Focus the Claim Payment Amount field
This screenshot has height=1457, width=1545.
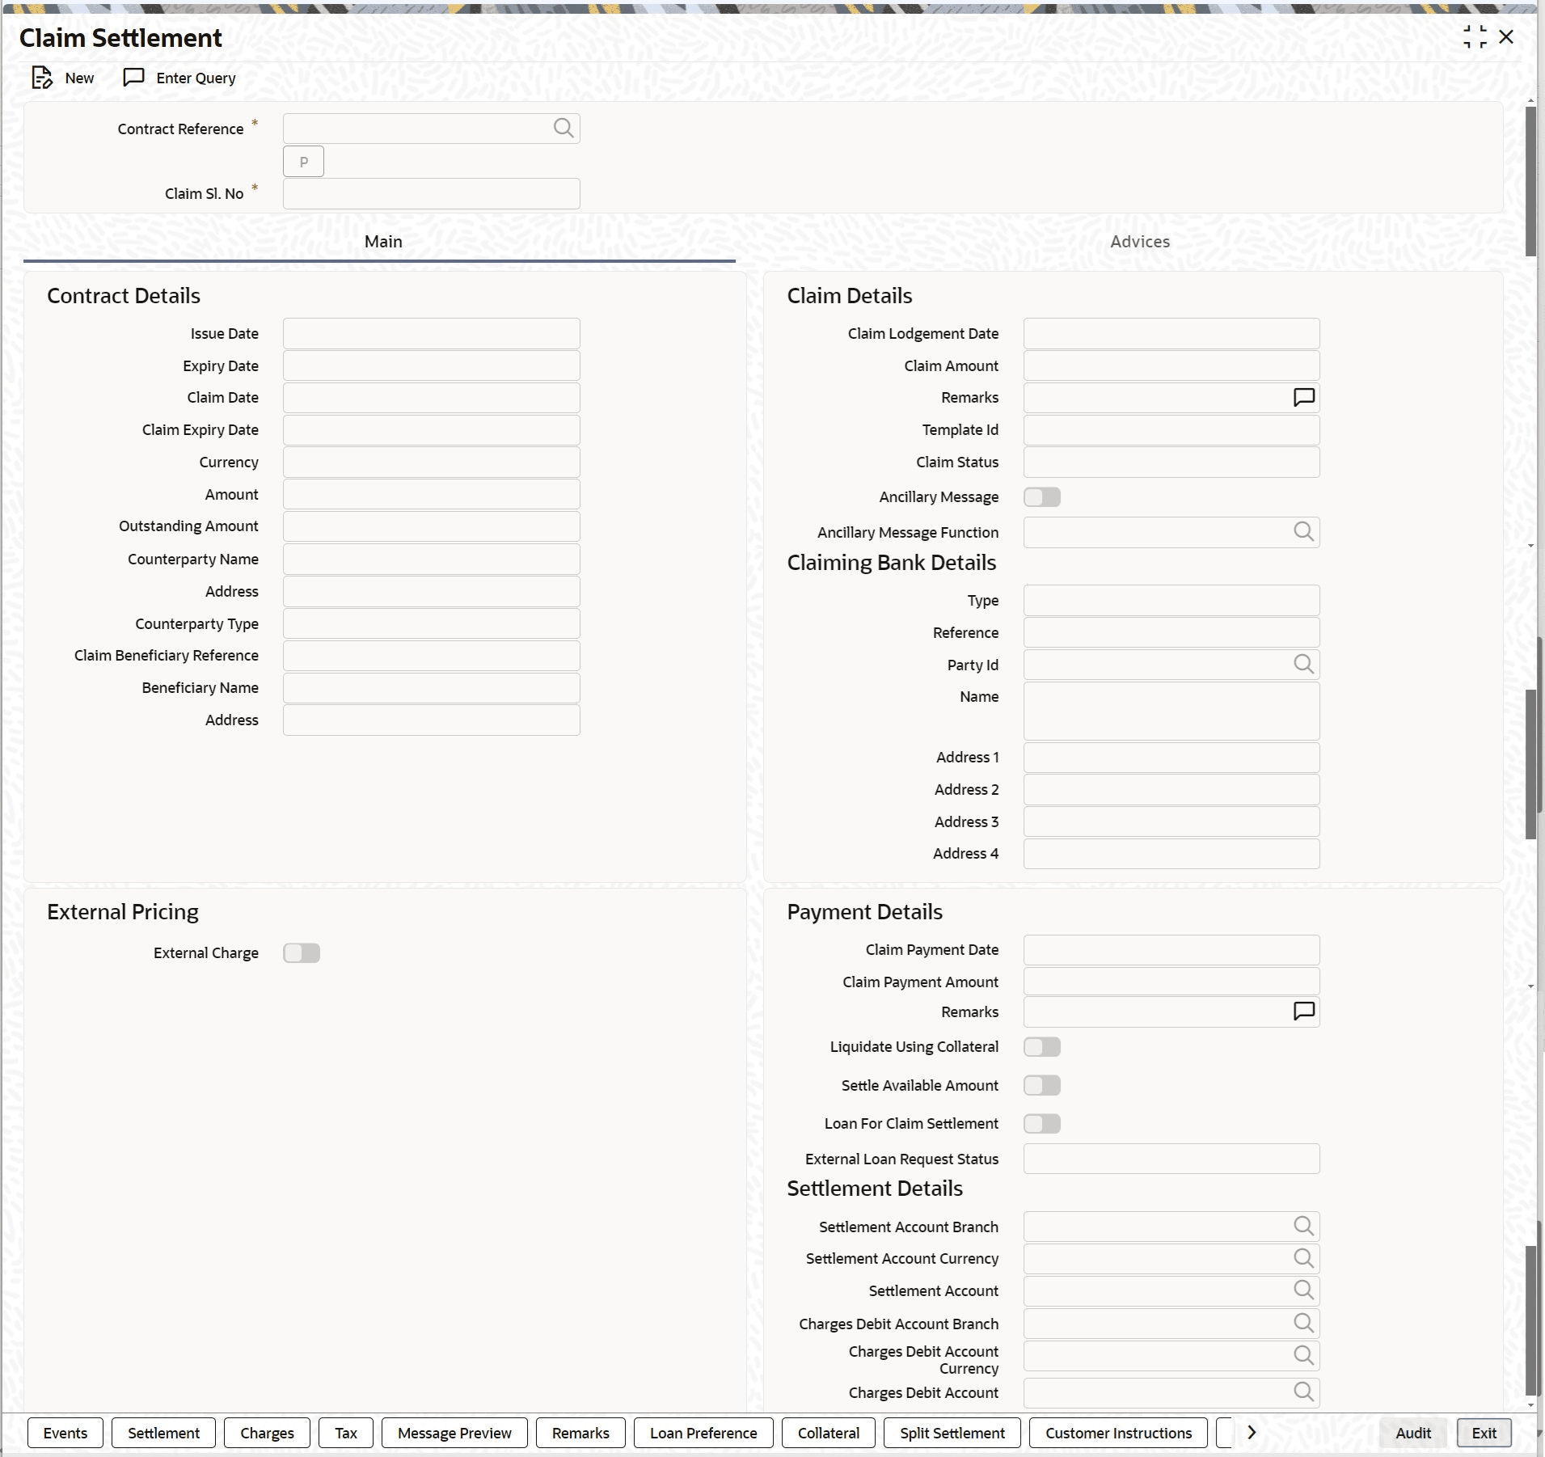[1171, 982]
